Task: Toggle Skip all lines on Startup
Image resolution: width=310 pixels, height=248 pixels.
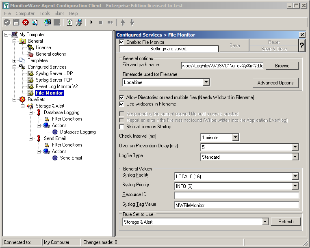Action: 122,127
